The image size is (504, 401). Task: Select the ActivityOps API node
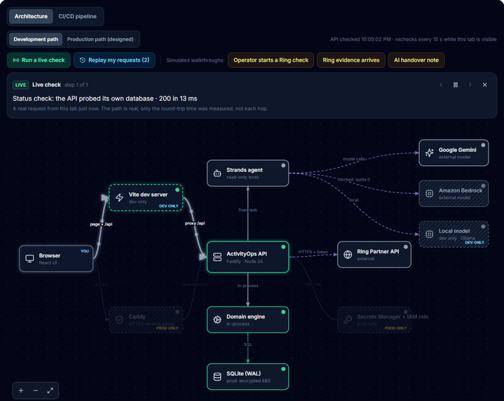click(x=248, y=257)
